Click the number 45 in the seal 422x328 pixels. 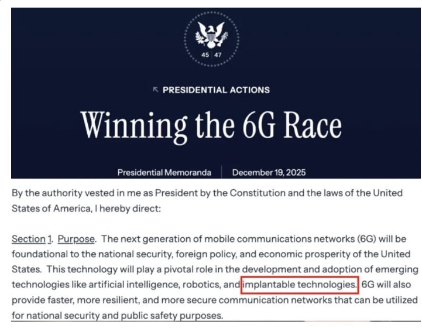[x=205, y=55]
